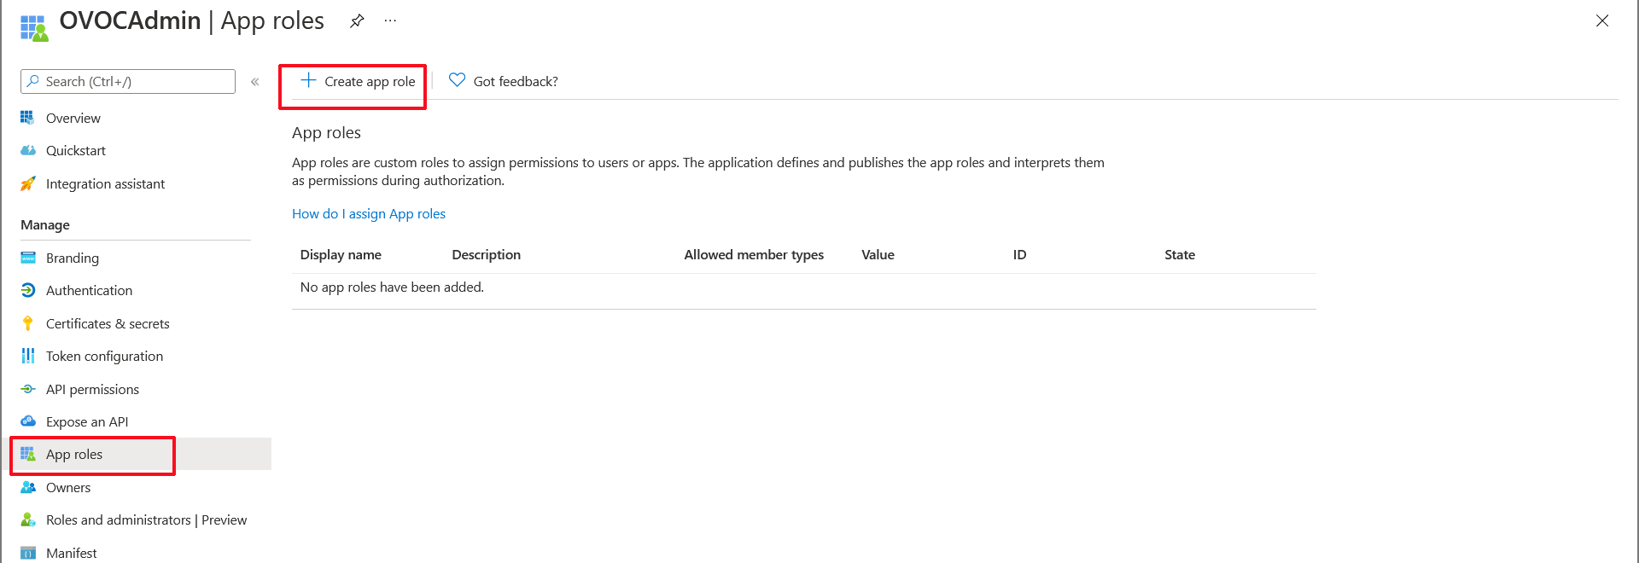This screenshot has width=1639, height=563.
Task: Click the Quickstart cloud icon
Action: [28, 151]
